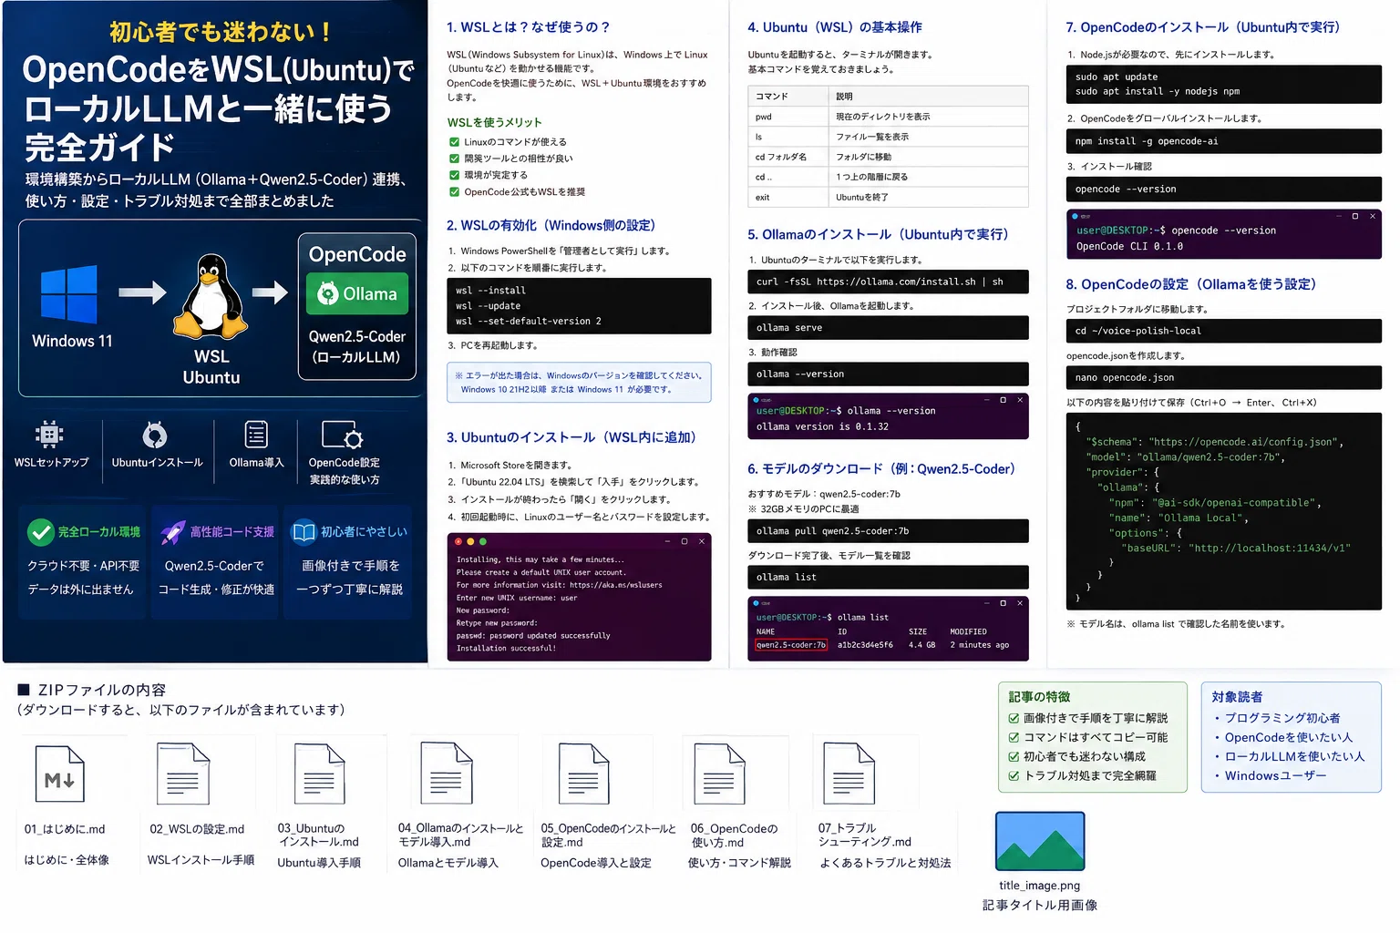Click the Ollama導入 document icon
This screenshot has height=933, width=1400.
pos(256,435)
